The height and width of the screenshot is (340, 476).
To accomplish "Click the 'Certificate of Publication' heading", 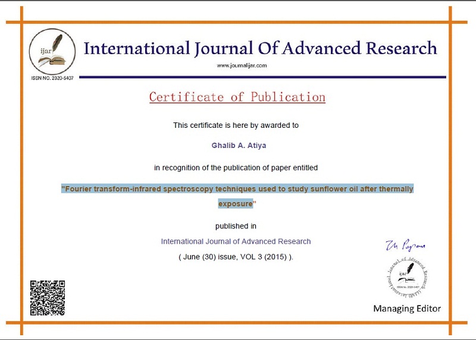I will click(x=237, y=97).
